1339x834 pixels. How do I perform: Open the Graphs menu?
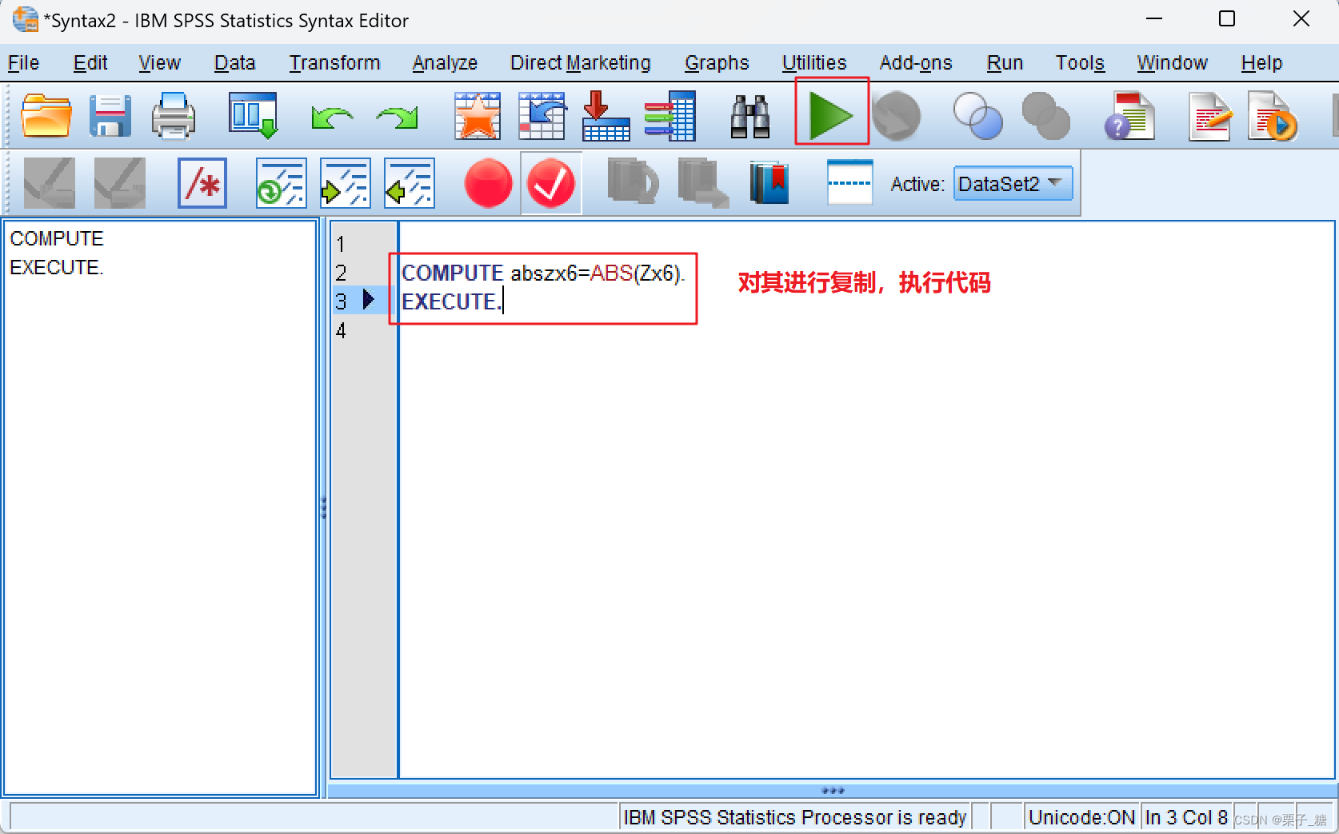[717, 63]
